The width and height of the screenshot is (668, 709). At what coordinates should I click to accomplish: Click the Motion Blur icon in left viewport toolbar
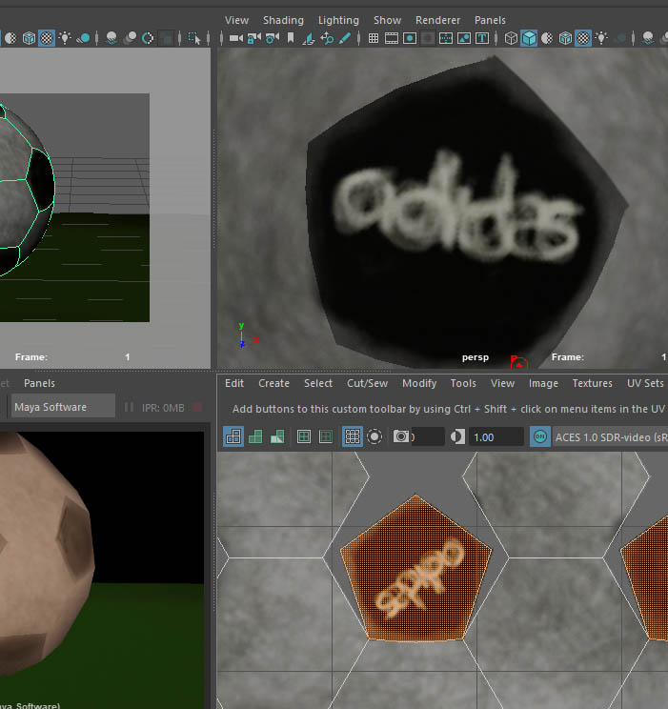tap(130, 38)
